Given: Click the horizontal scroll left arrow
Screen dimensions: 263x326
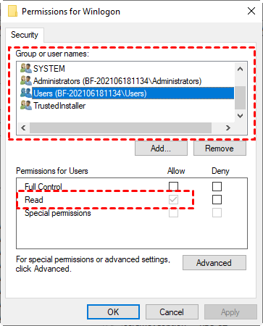Looking at the screenshot, I should tap(23, 128).
